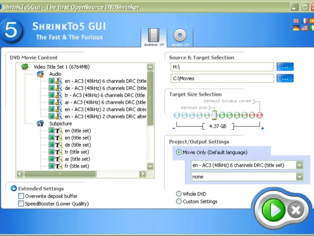
Task: Select the Subpicture tree node label
Action: [60, 124]
